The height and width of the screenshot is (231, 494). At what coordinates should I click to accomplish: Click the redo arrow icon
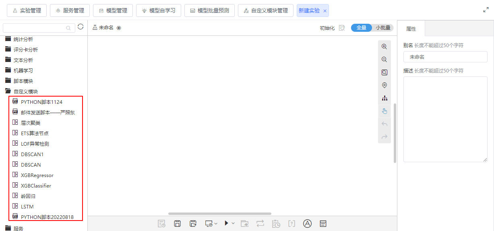[384, 137]
